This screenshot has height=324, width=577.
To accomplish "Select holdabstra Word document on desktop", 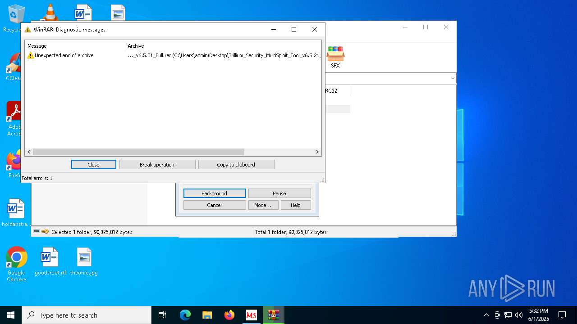I will pyautogui.click(x=16, y=213).
